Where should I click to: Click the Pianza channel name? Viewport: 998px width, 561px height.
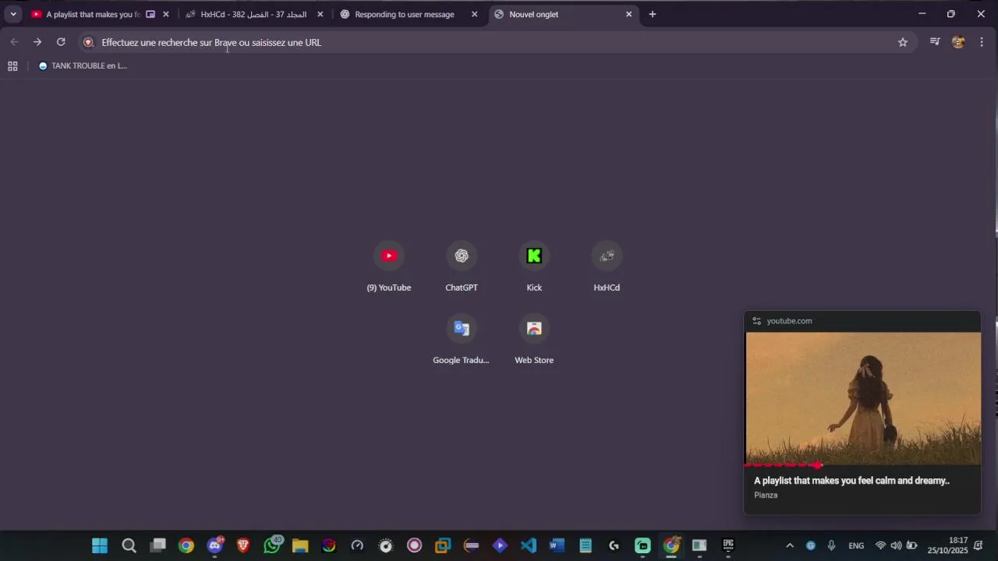click(766, 496)
